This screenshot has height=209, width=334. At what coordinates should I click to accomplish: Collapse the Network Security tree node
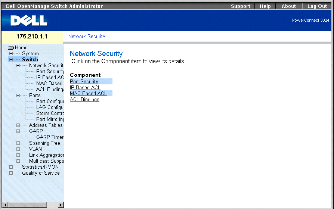click(18, 65)
